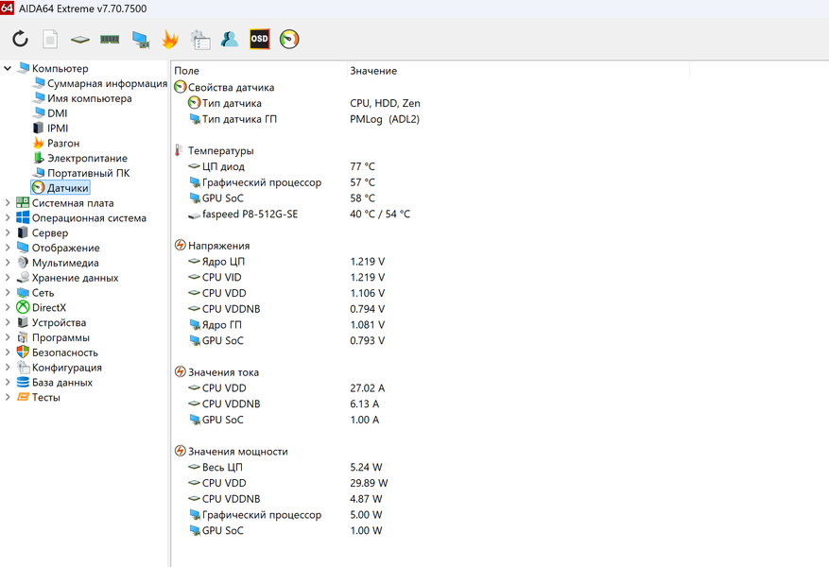829x567 pixels.
Task: Expand the Хранение данных node
Action: pos(9,278)
